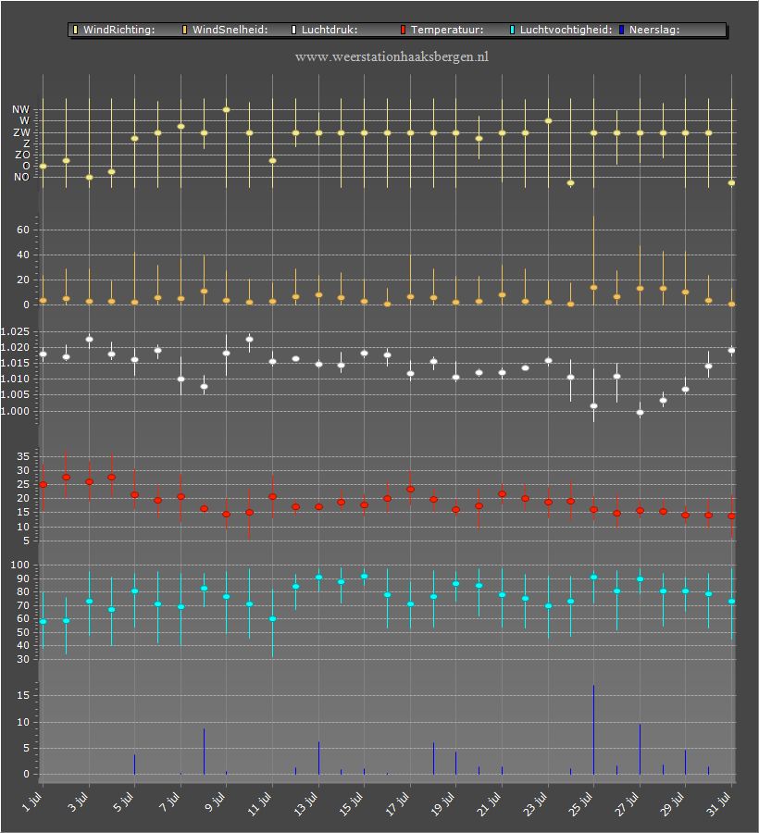Image resolution: width=759 pixels, height=833 pixels.
Task: Click the 21 jul date label
Action: coord(491,803)
